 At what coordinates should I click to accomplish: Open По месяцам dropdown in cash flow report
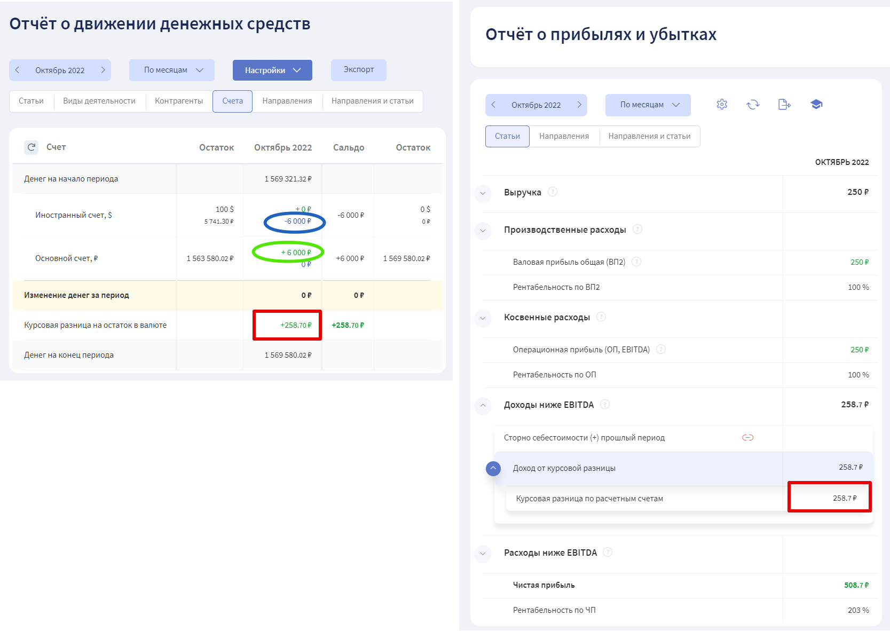point(172,70)
